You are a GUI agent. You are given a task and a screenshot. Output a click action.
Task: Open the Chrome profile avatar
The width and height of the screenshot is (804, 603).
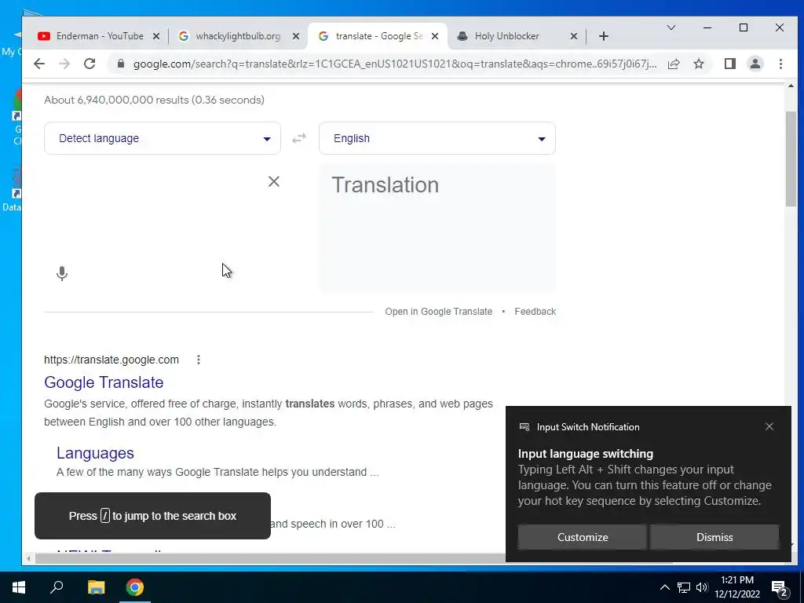tap(755, 64)
